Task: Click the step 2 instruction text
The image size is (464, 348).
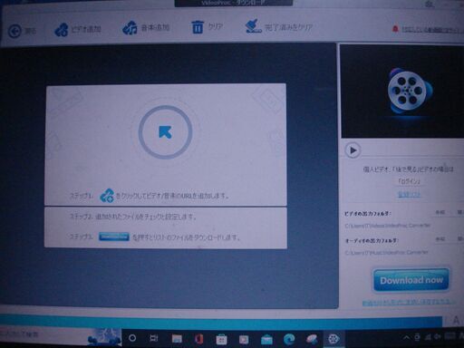Action: (133, 217)
